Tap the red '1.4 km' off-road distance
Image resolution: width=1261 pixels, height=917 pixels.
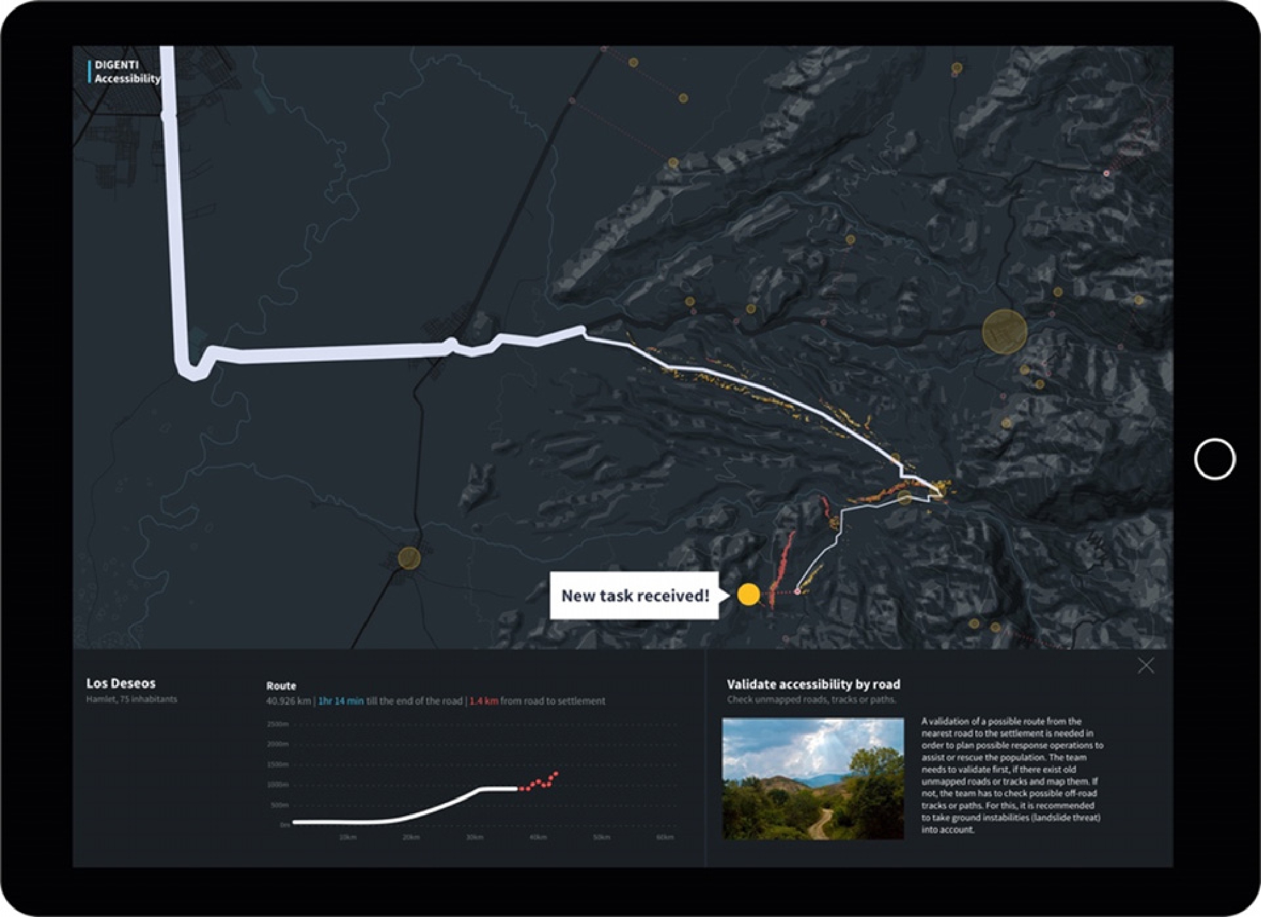[x=483, y=701]
